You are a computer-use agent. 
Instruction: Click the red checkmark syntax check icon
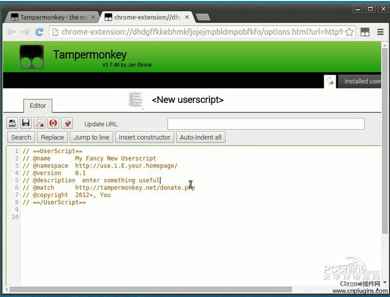tap(67, 123)
